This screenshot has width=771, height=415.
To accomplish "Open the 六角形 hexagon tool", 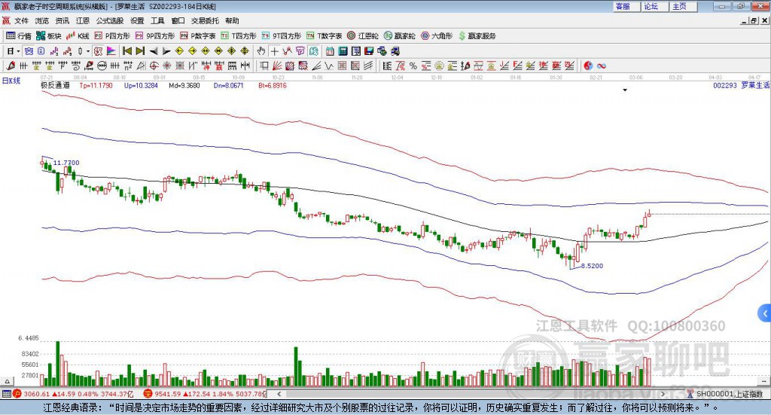I will (437, 36).
